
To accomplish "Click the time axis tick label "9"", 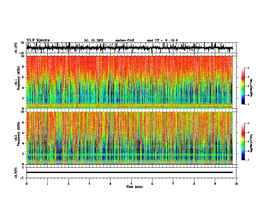I will (x=215, y=184).
